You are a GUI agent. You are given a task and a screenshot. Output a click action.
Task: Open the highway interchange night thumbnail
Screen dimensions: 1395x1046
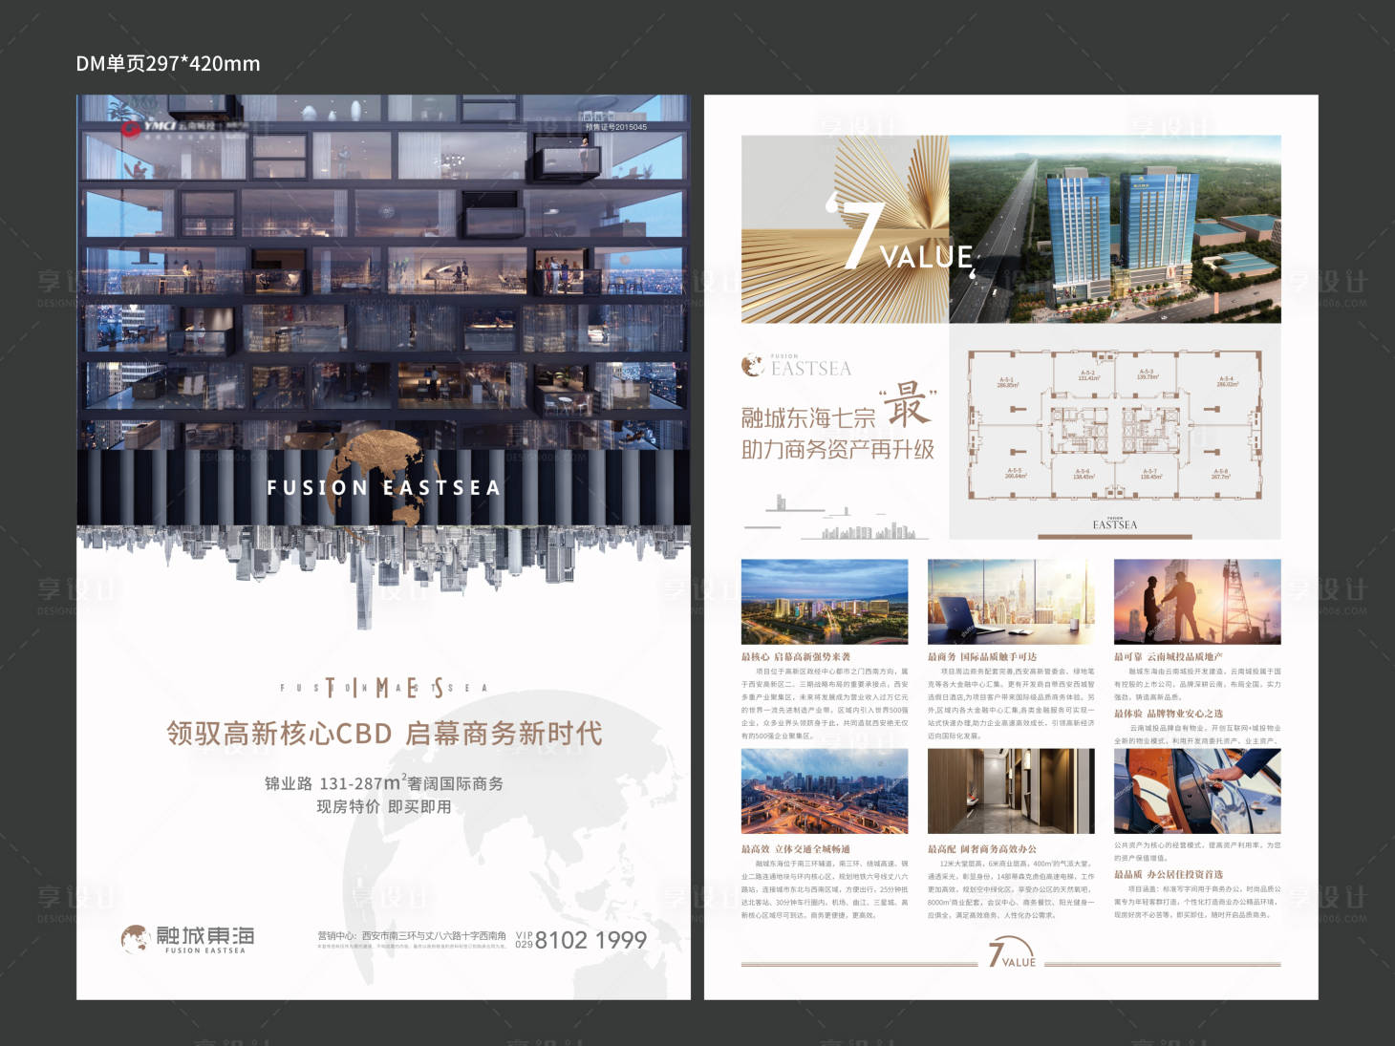pos(825,791)
